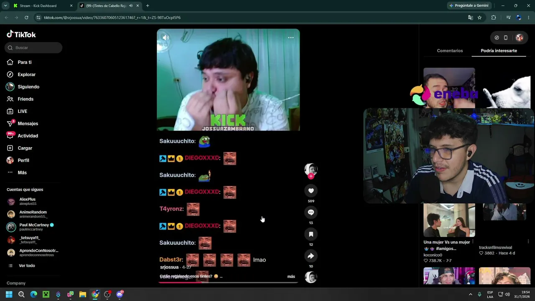Click the Pregúntale a Gemini button
535x301 pixels.
click(x=468, y=6)
